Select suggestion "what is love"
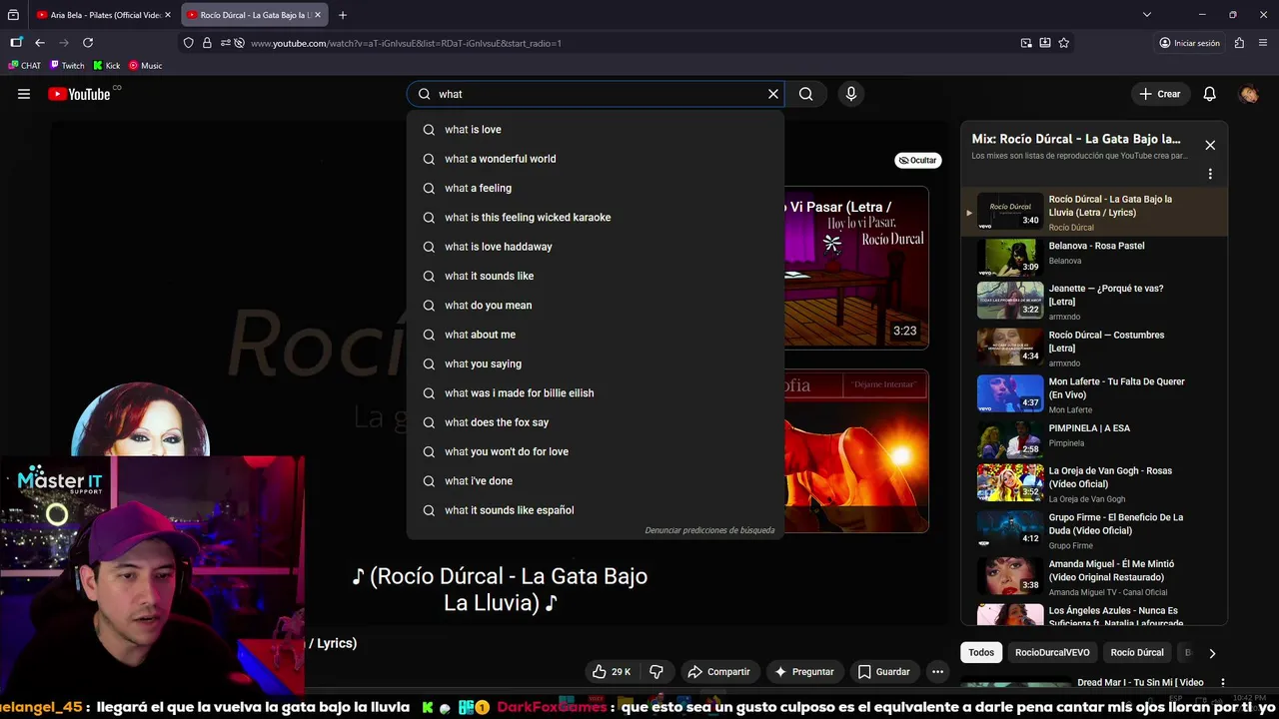The width and height of the screenshot is (1279, 719). pyautogui.click(x=596, y=130)
